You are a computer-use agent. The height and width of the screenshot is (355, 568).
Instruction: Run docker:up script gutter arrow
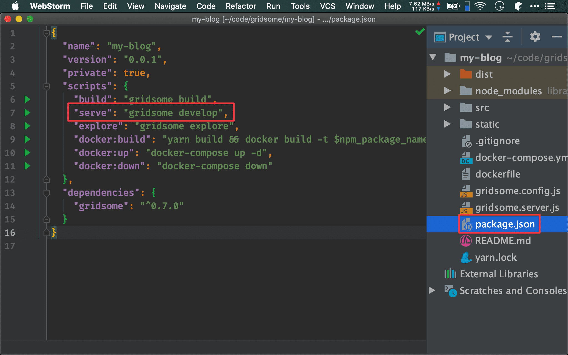[x=27, y=153]
